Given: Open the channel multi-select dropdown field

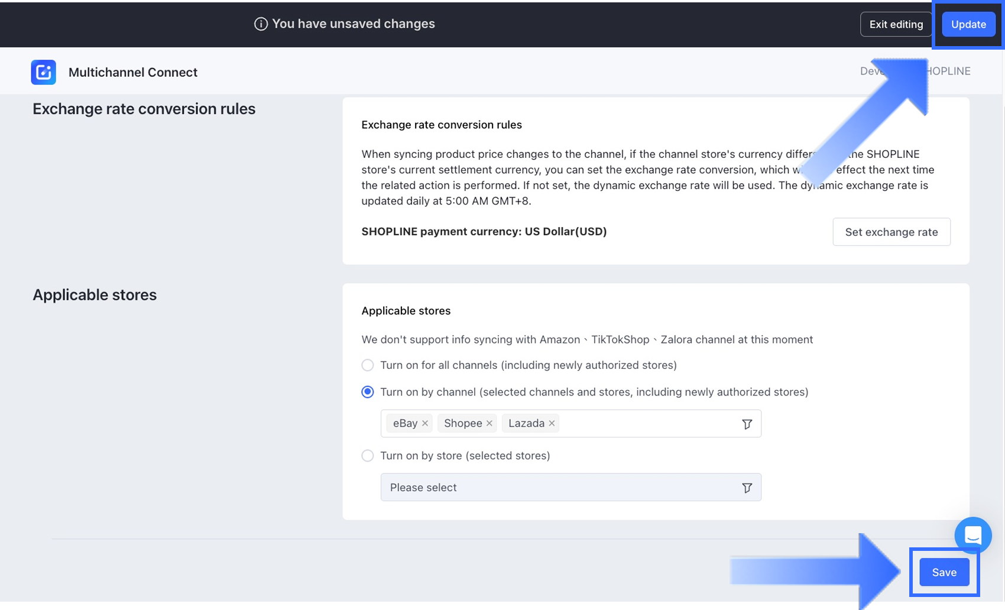Looking at the screenshot, I should 647,424.
